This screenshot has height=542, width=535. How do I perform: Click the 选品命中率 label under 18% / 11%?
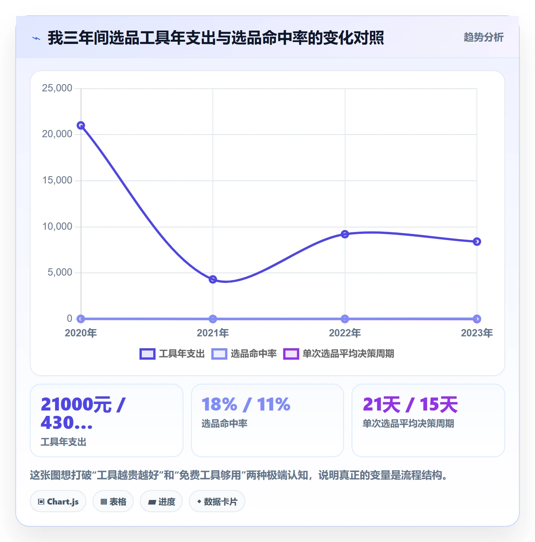point(224,424)
